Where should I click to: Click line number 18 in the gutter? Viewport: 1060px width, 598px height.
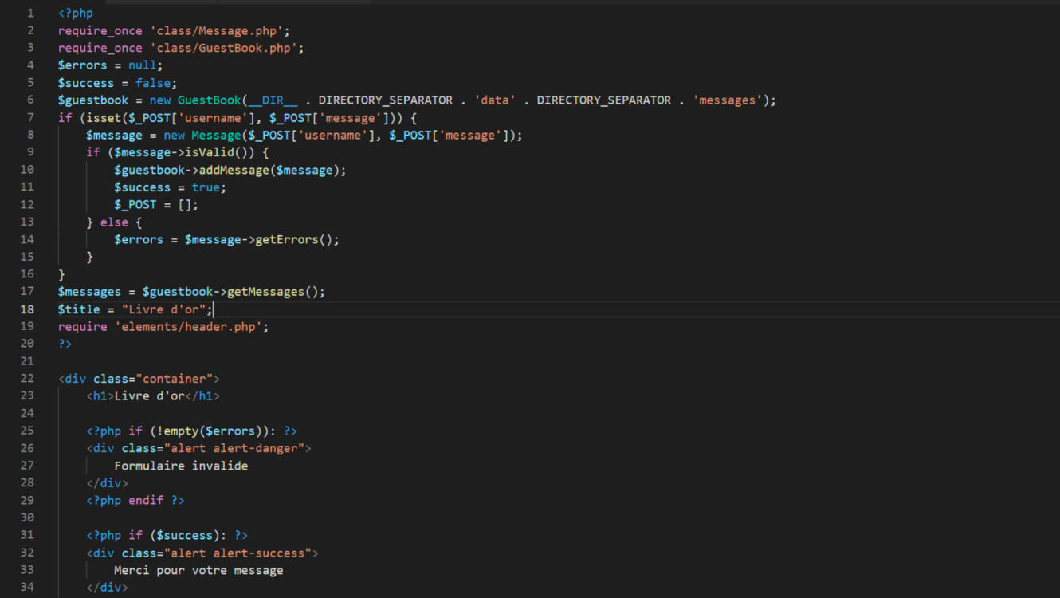tap(28, 309)
